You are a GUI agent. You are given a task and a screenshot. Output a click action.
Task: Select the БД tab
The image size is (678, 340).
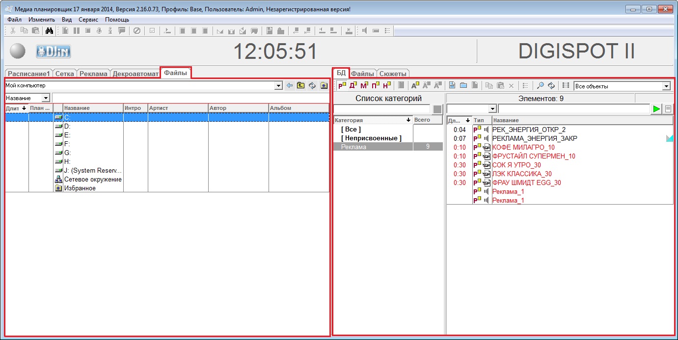coord(341,73)
